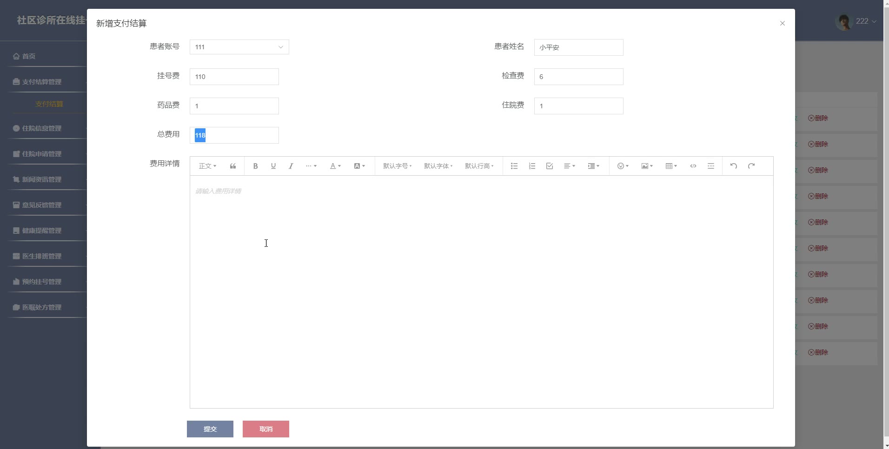The image size is (889, 449).
Task: Open the insert table menu
Action: tap(671, 166)
